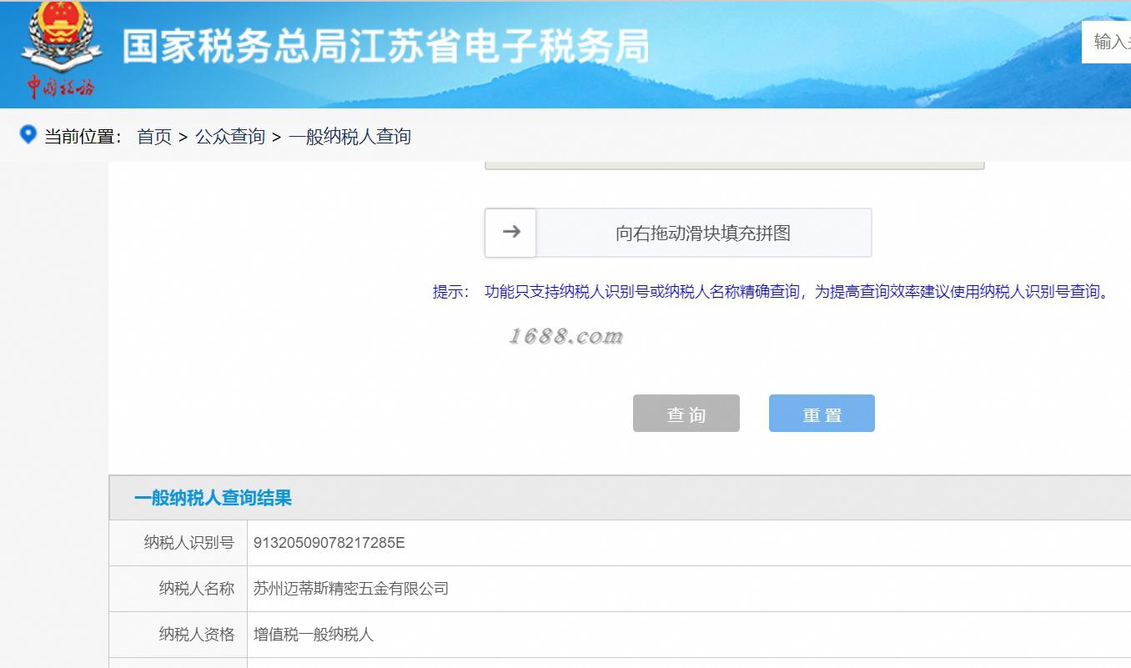Click the 一般纳税人查询结果 header

(213, 499)
